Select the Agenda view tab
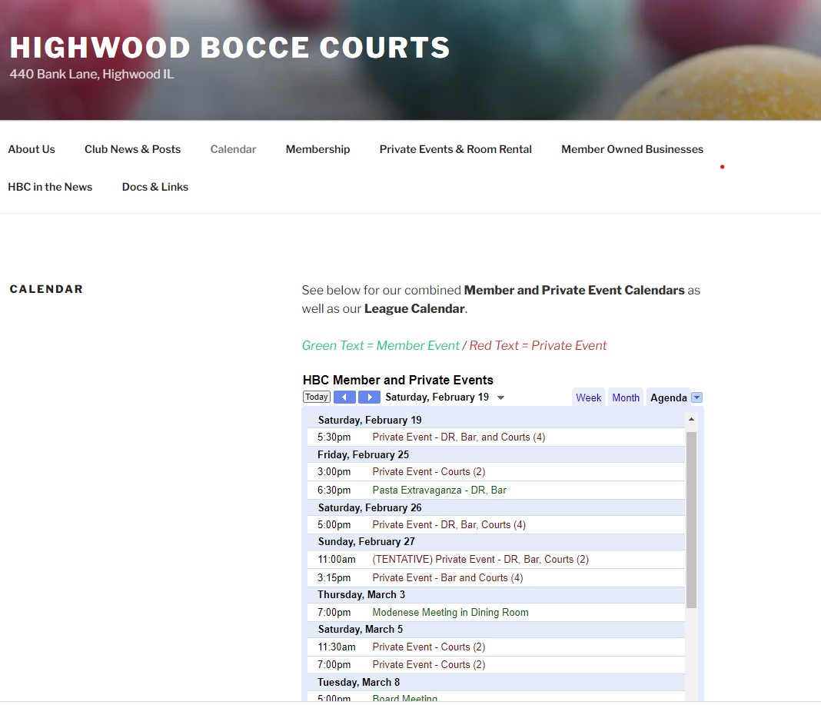The width and height of the screenshot is (821, 705). [x=668, y=397]
